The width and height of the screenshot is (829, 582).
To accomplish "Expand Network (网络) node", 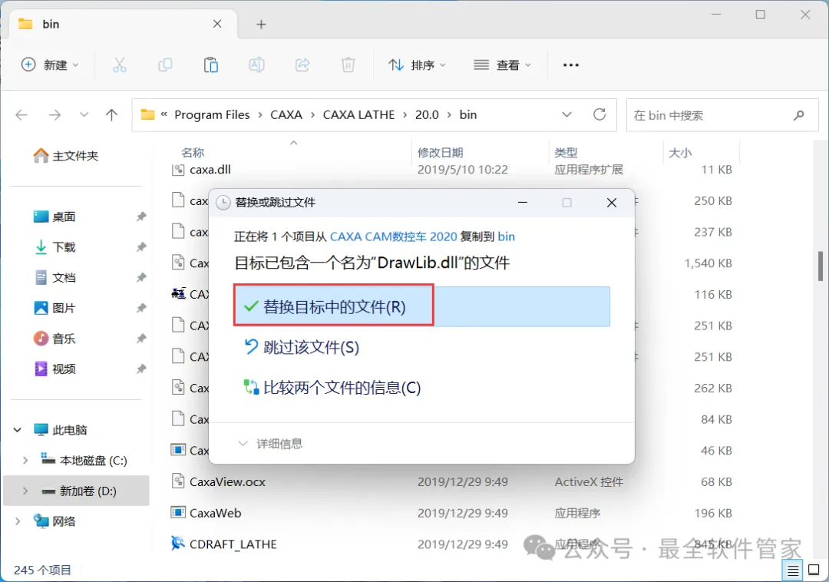I will tap(18, 522).
